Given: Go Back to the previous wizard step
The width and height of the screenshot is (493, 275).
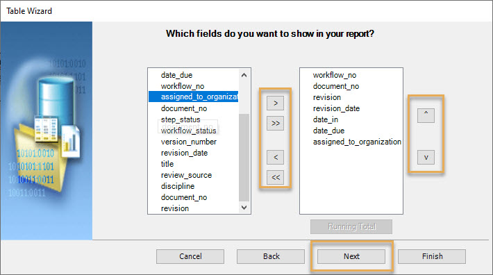Looking at the screenshot, I should (271, 256).
